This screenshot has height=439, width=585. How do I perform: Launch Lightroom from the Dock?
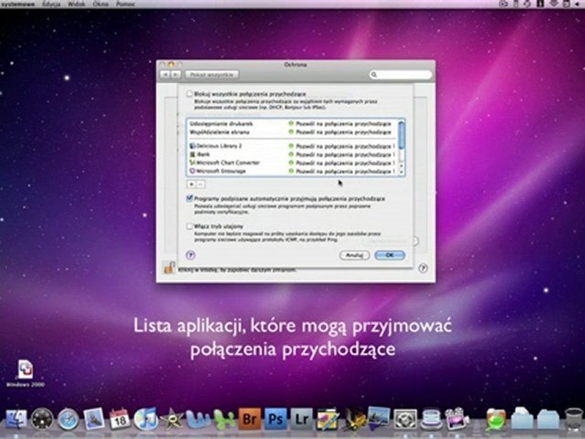tap(302, 419)
